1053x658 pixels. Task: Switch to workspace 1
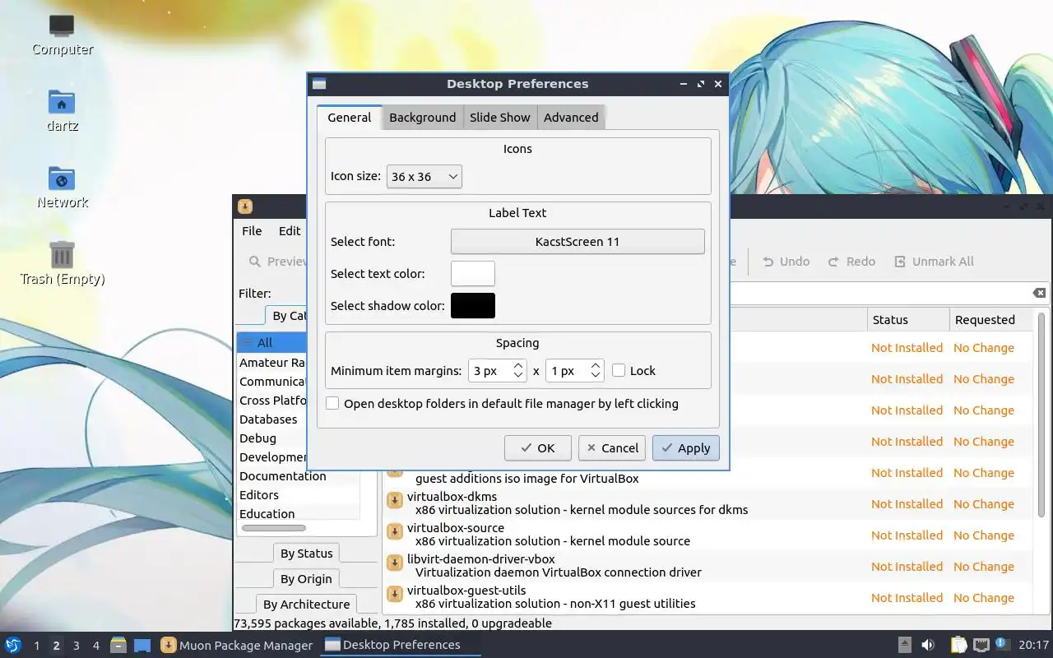pos(37,646)
